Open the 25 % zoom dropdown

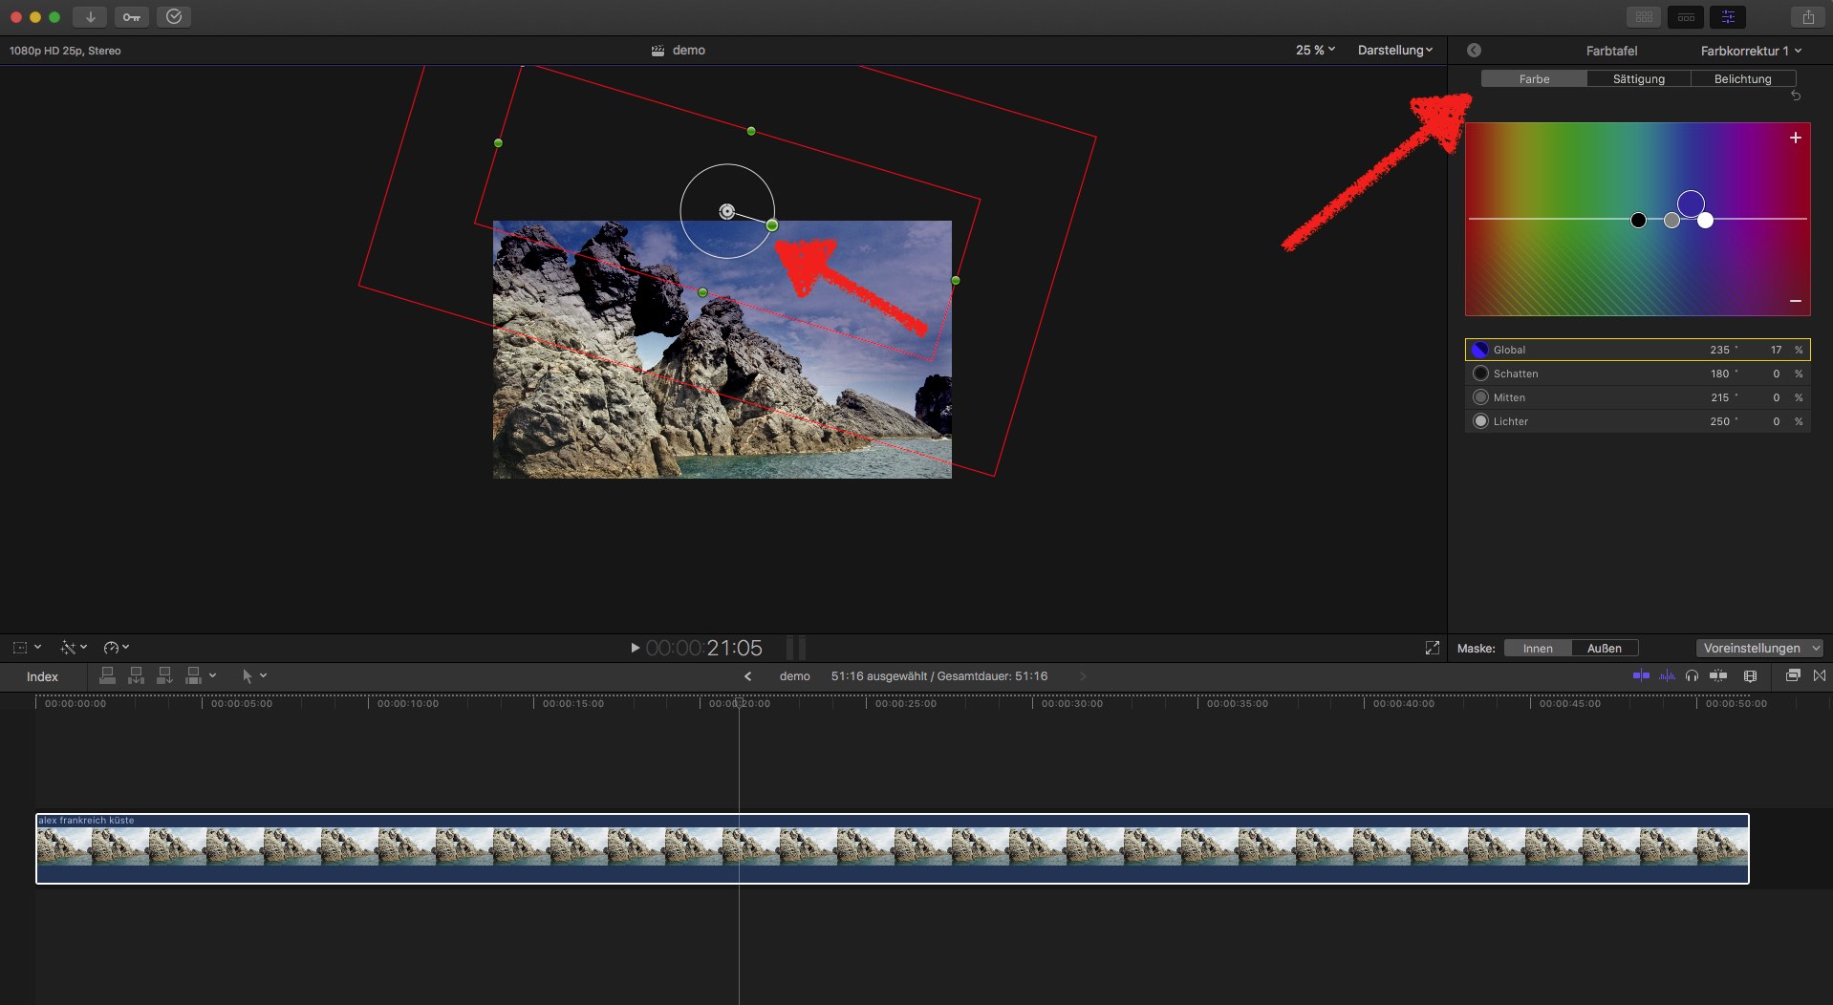pyautogui.click(x=1315, y=51)
